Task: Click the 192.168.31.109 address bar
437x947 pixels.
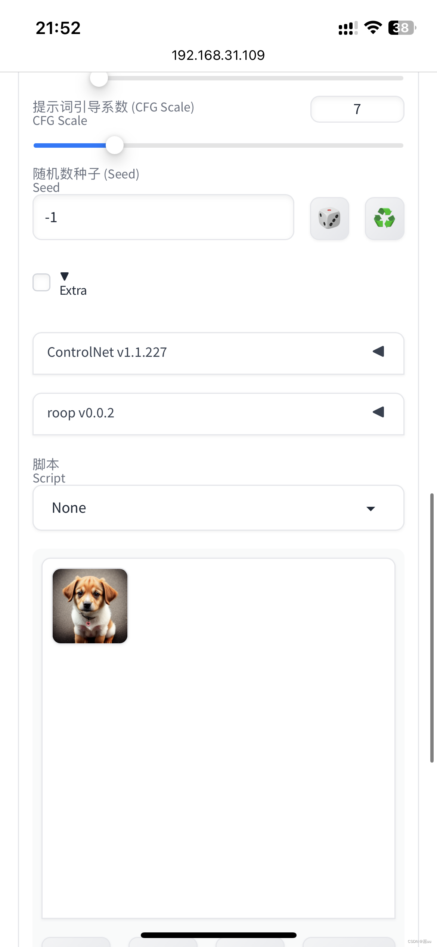Action: tap(218, 55)
